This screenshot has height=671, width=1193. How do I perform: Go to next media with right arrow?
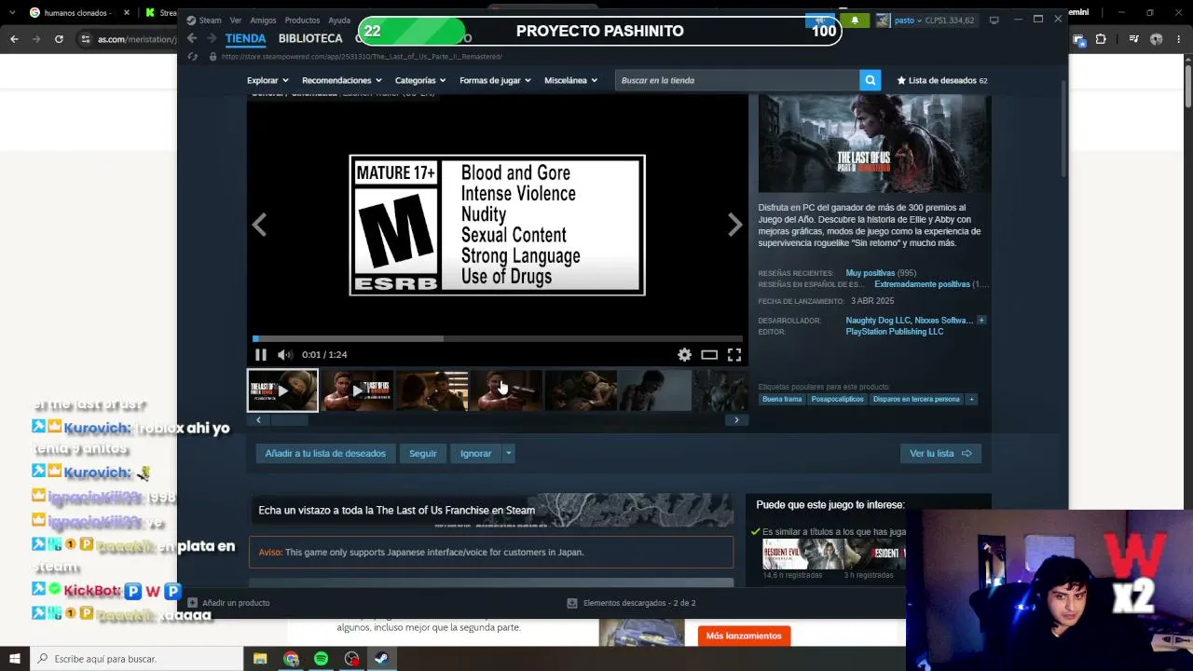tap(735, 225)
